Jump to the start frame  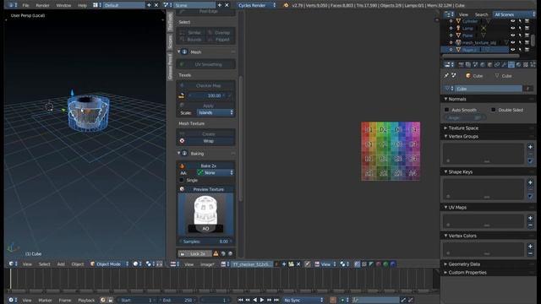click(x=240, y=301)
